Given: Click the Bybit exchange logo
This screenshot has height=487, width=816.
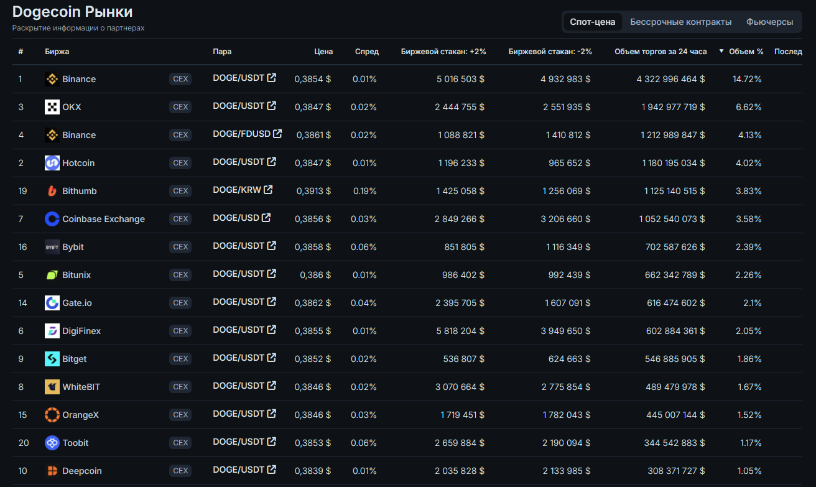Looking at the screenshot, I should click(52, 247).
